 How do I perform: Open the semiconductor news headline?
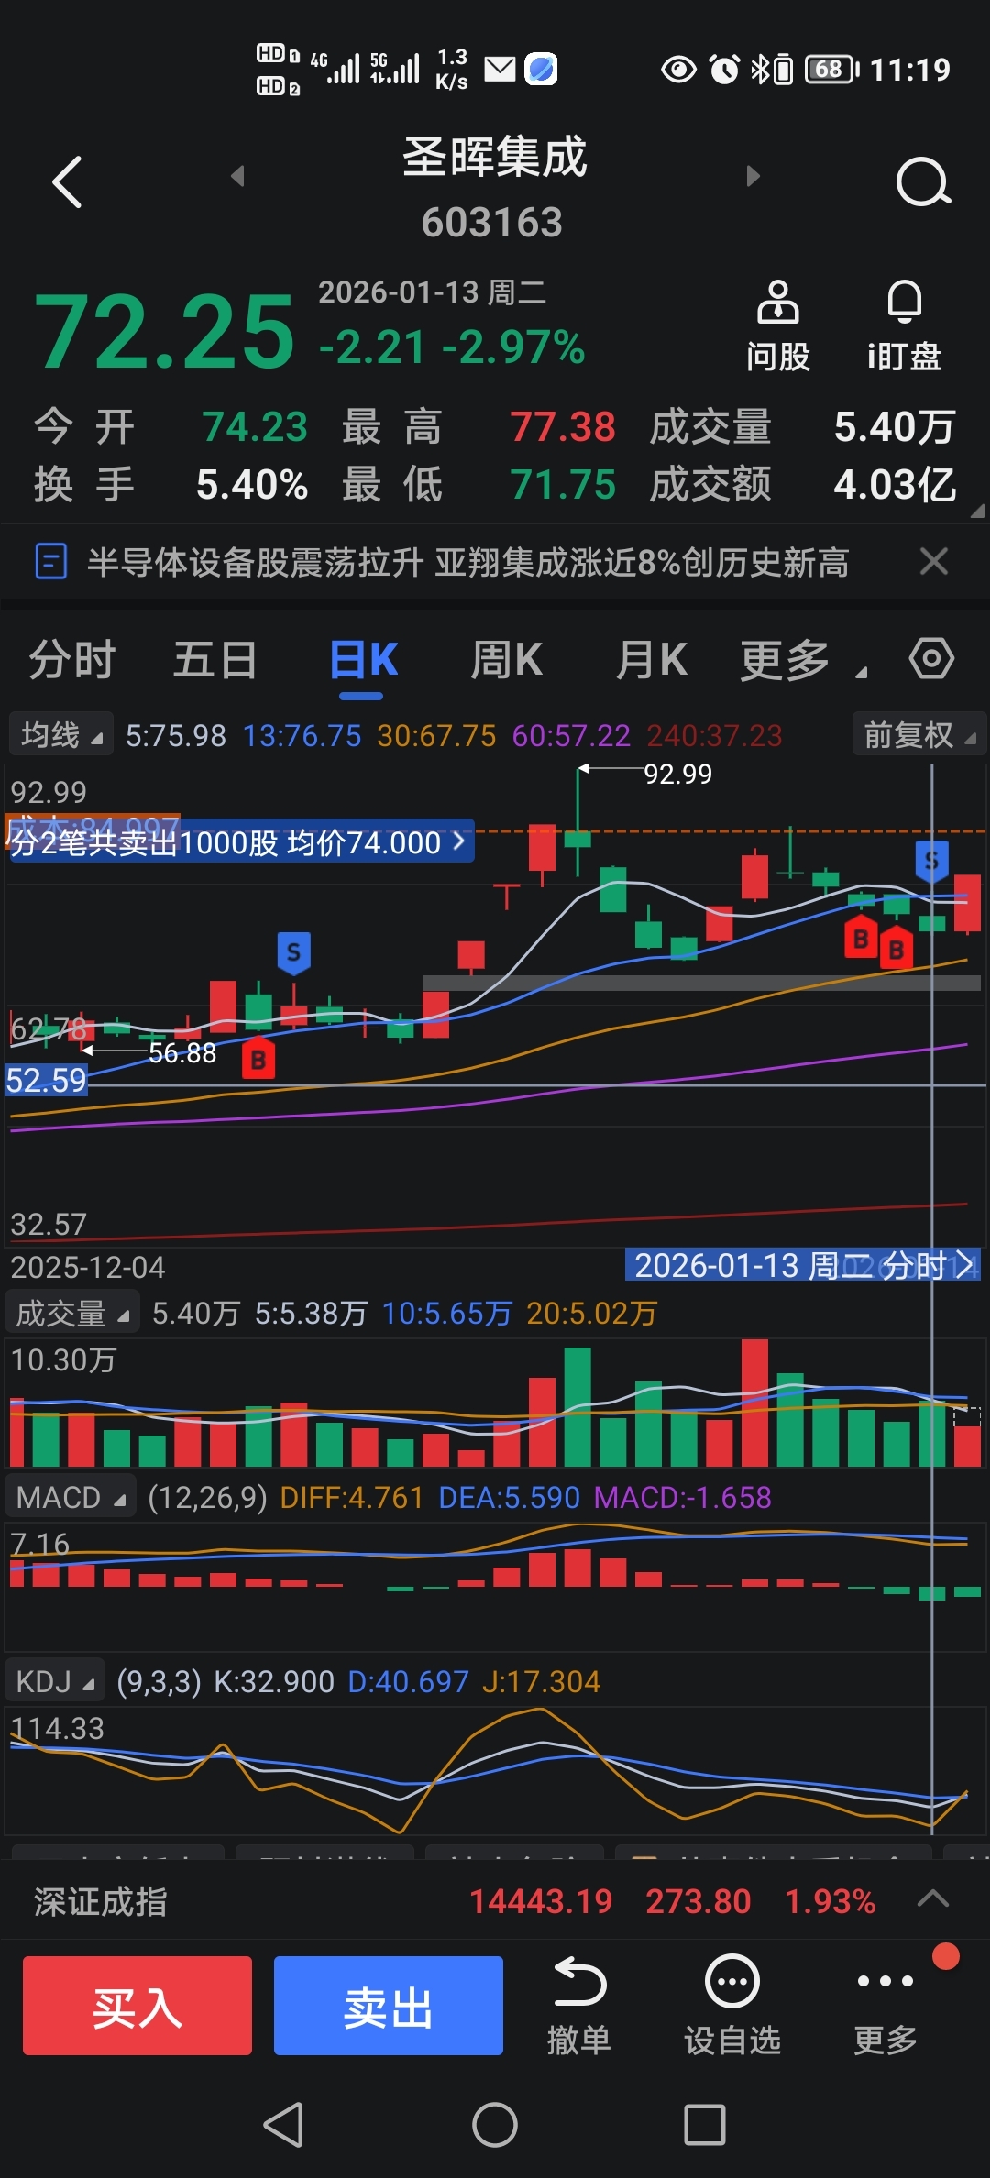[467, 562]
